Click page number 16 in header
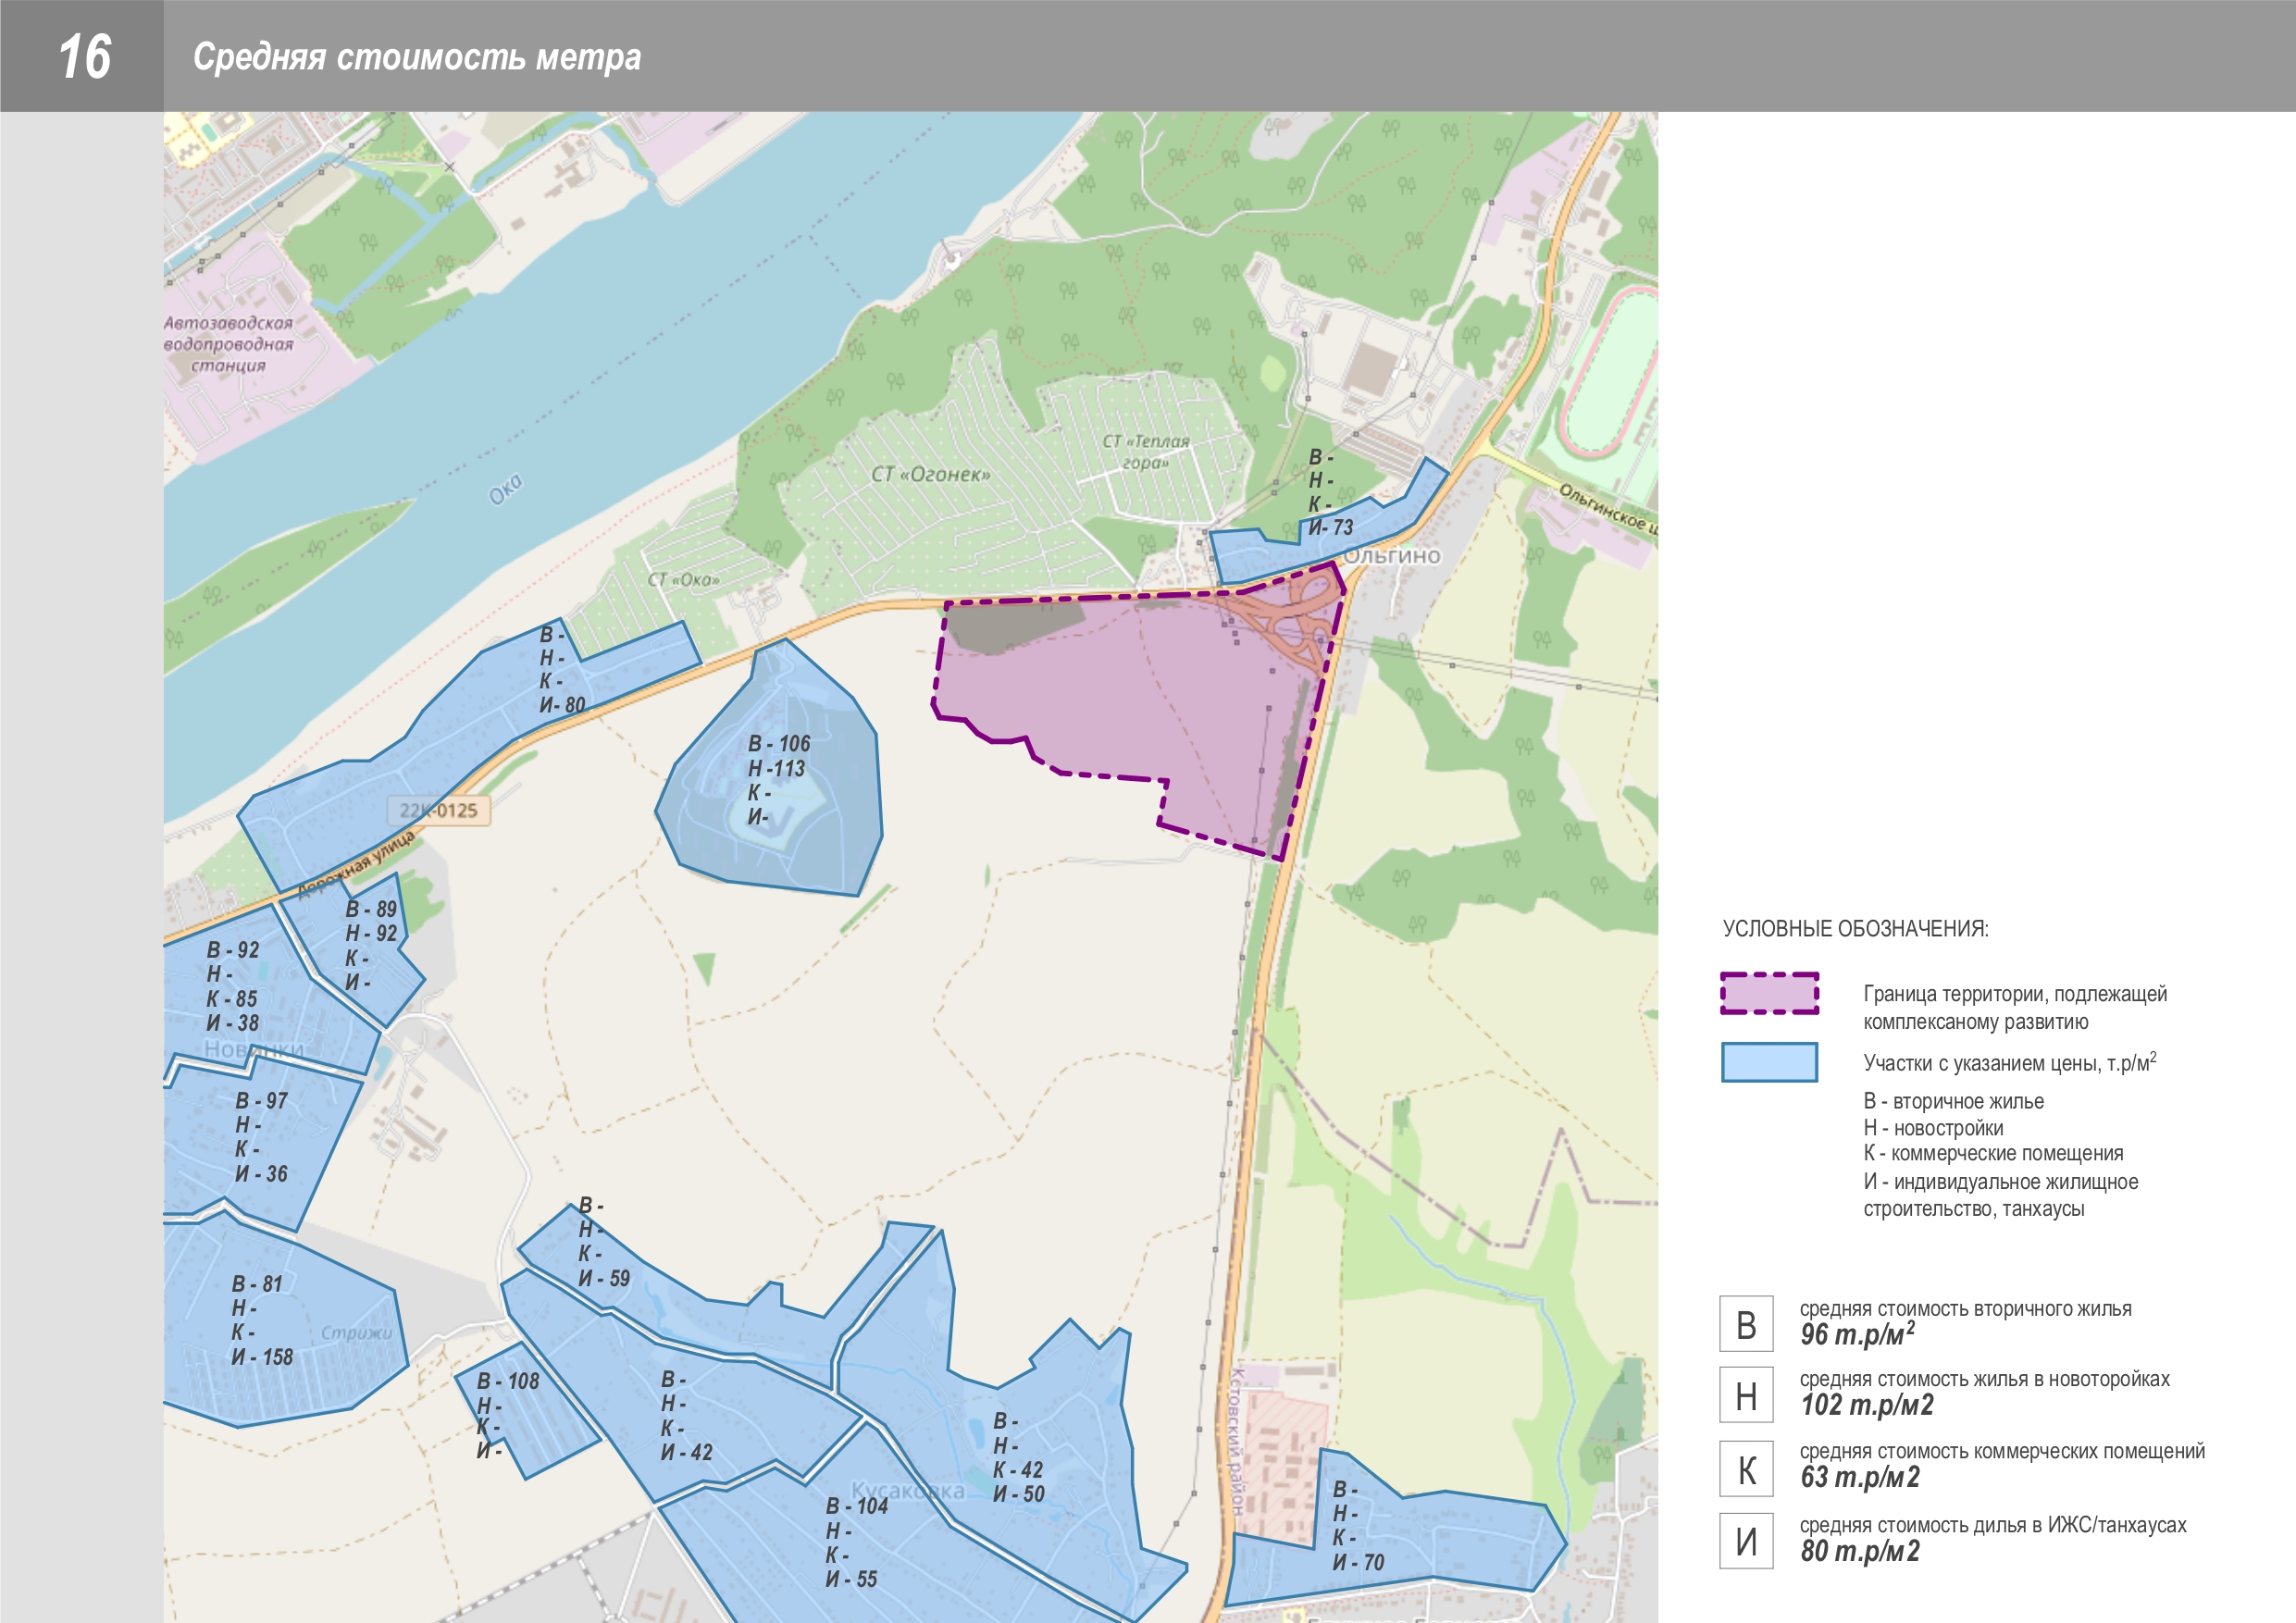Viewport: 2296px width, 1623px height. pyautogui.click(x=83, y=56)
